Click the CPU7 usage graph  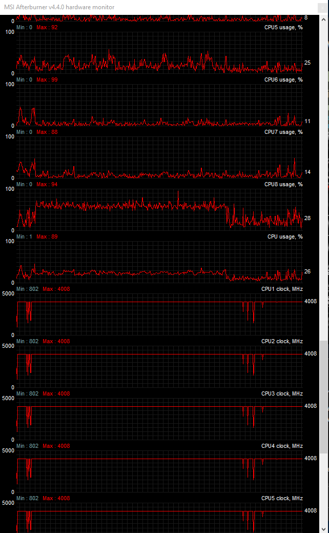point(159,157)
